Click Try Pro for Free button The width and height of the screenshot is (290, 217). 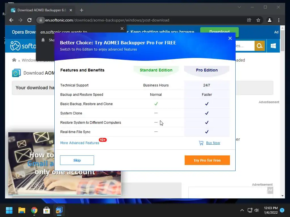[207, 160]
